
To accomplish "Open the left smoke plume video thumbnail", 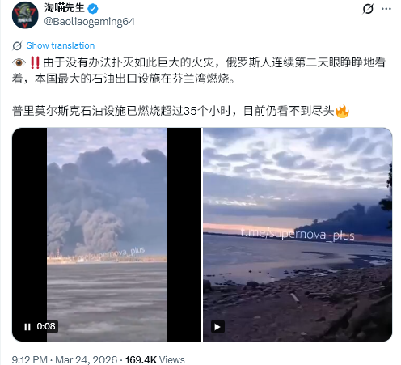I will (x=107, y=235).
